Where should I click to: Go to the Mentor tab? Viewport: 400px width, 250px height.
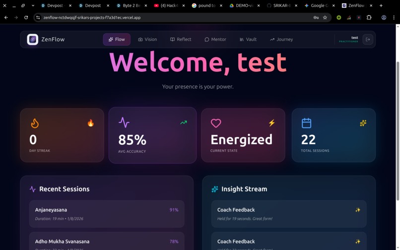(215, 39)
